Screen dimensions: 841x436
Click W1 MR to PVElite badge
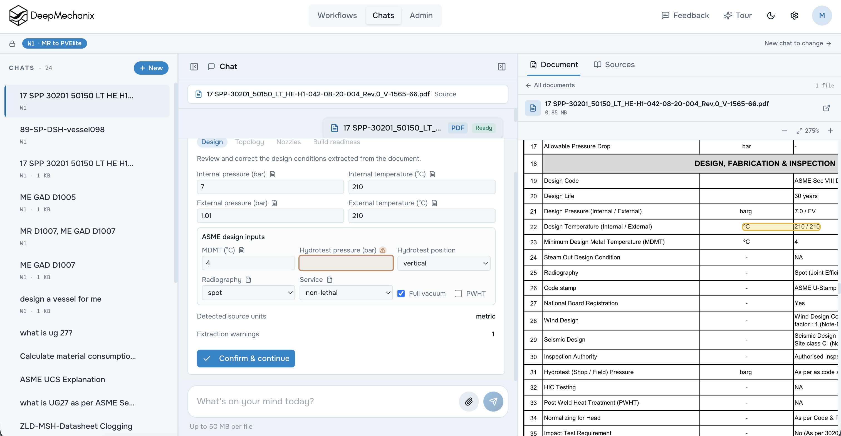pos(55,43)
